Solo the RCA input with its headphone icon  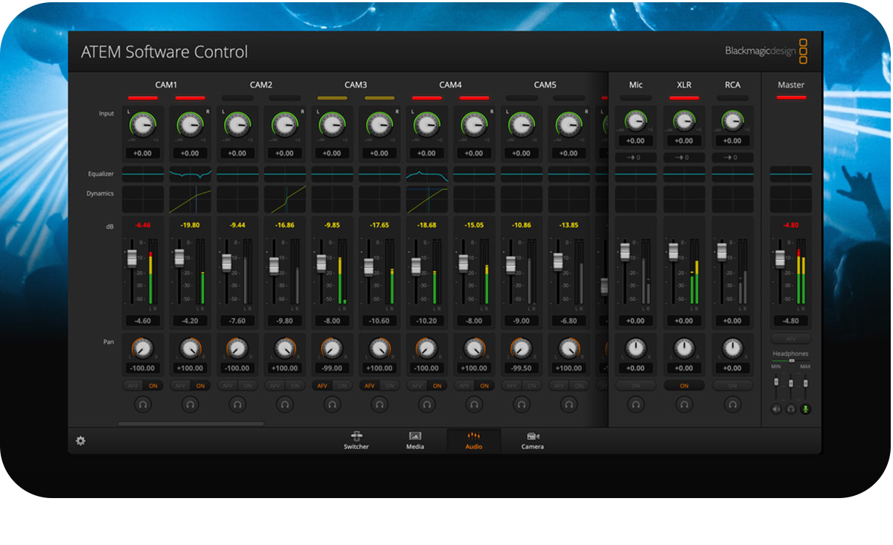733,404
